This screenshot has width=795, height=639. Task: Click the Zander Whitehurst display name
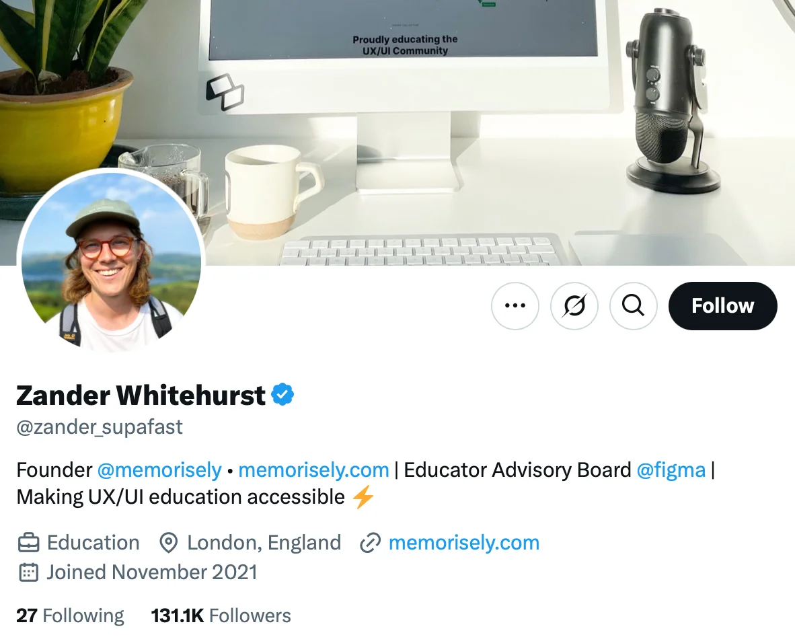pos(141,395)
